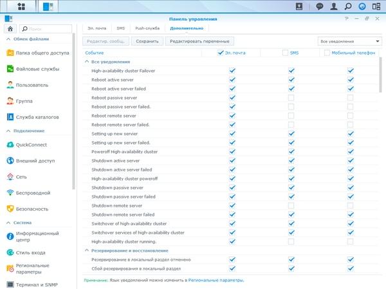Screen dimensions: 386x289
Task: Open Пользователь settings
Action: coord(27,85)
